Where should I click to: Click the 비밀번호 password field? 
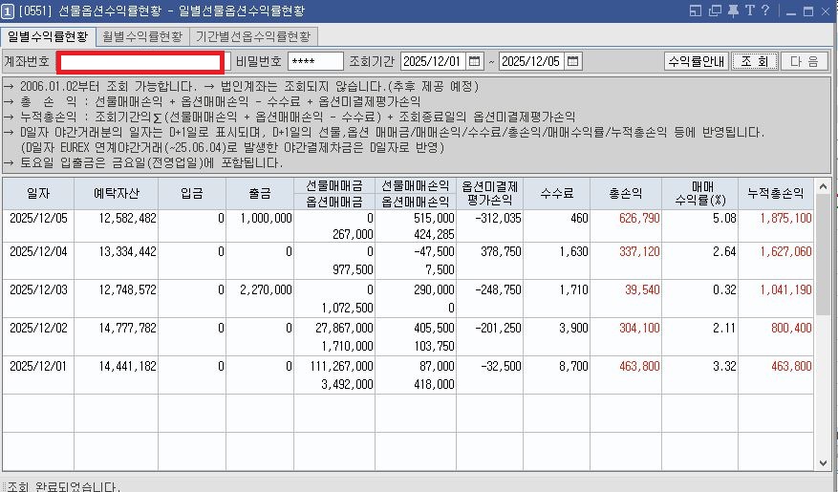315,61
